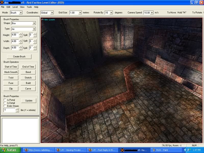The width and height of the screenshot is (204, 153).
Task: Open the Level menu
Action: point(15,7)
